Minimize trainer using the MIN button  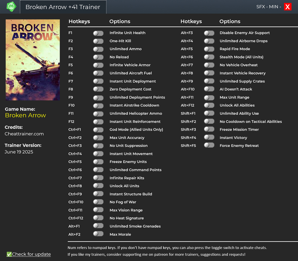click(x=273, y=7)
